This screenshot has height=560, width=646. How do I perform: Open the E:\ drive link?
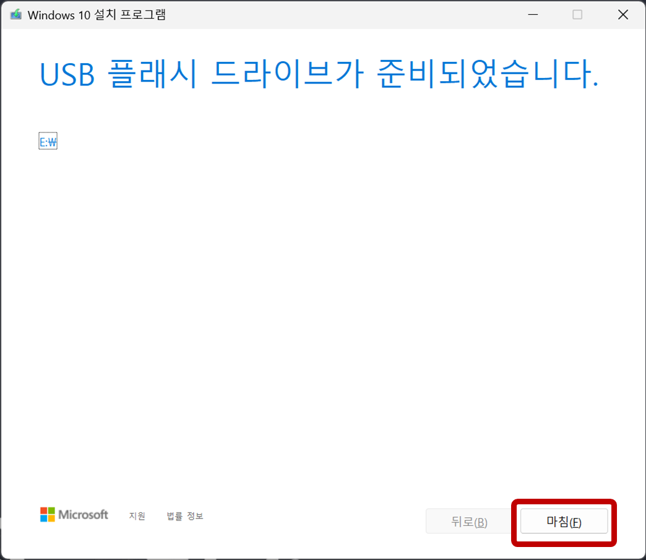(48, 142)
